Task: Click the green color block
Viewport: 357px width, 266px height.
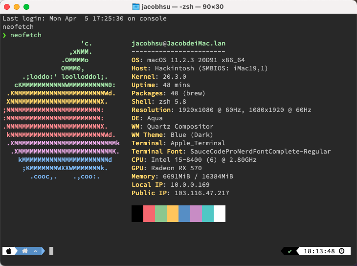Action: coord(161,214)
